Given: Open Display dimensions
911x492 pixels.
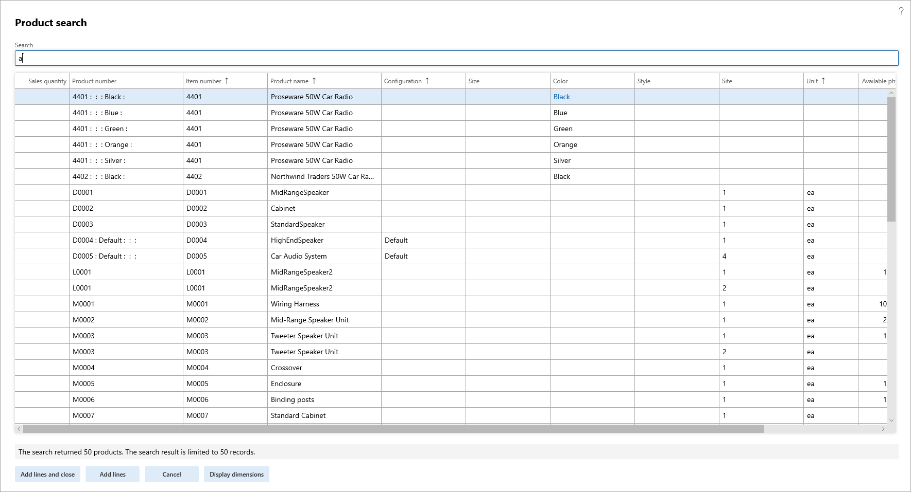Looking at the screenshot, I should coord(236,474).
